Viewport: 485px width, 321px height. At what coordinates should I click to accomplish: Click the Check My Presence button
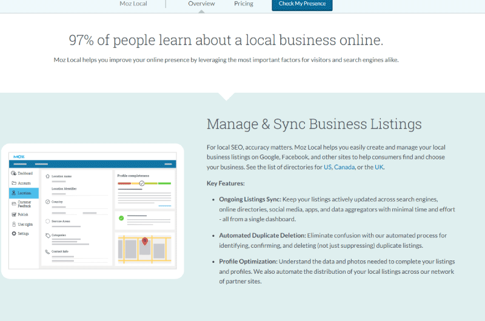[x=302, y=4]
